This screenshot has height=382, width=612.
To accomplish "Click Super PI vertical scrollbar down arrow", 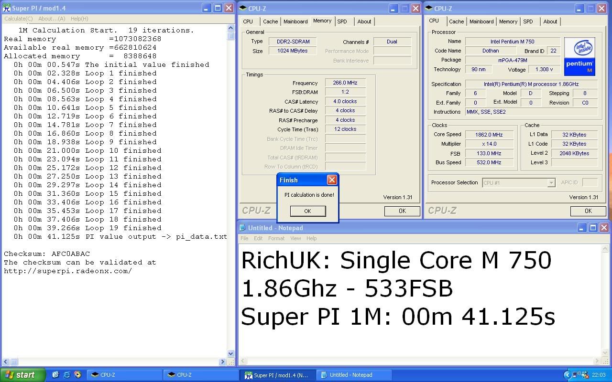I will coord(231,354).
